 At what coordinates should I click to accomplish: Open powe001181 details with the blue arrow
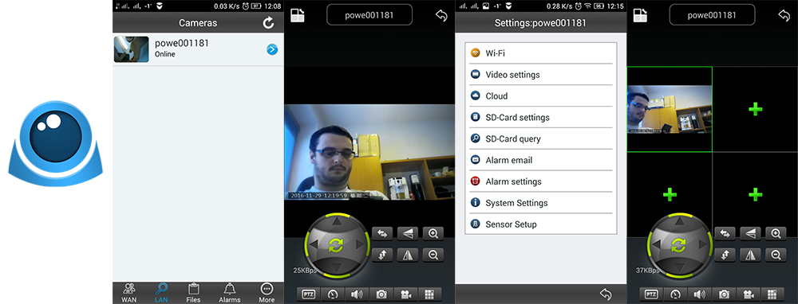pyautogui.click(x=272, y=49)
